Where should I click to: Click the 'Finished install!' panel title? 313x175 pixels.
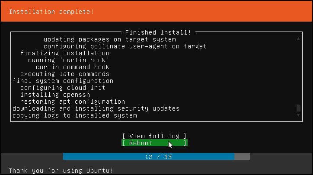158,32
